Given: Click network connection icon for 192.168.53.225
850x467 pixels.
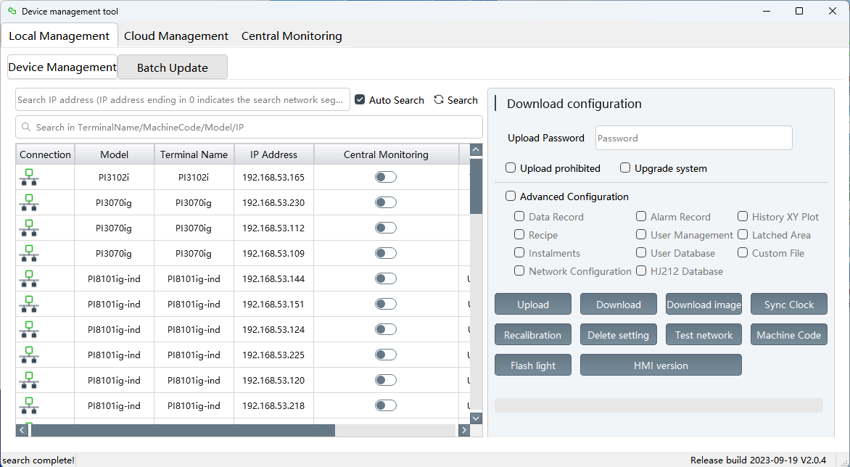Looking at the screenshot, I should [29, 355].
